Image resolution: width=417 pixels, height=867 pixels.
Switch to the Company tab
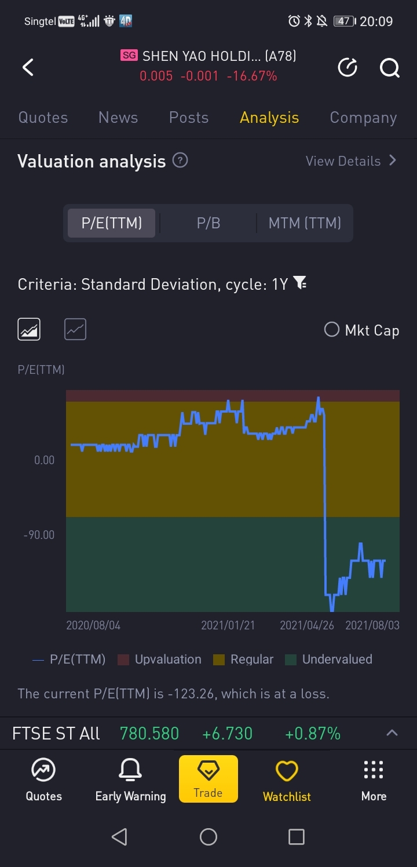tap(363, 118)
